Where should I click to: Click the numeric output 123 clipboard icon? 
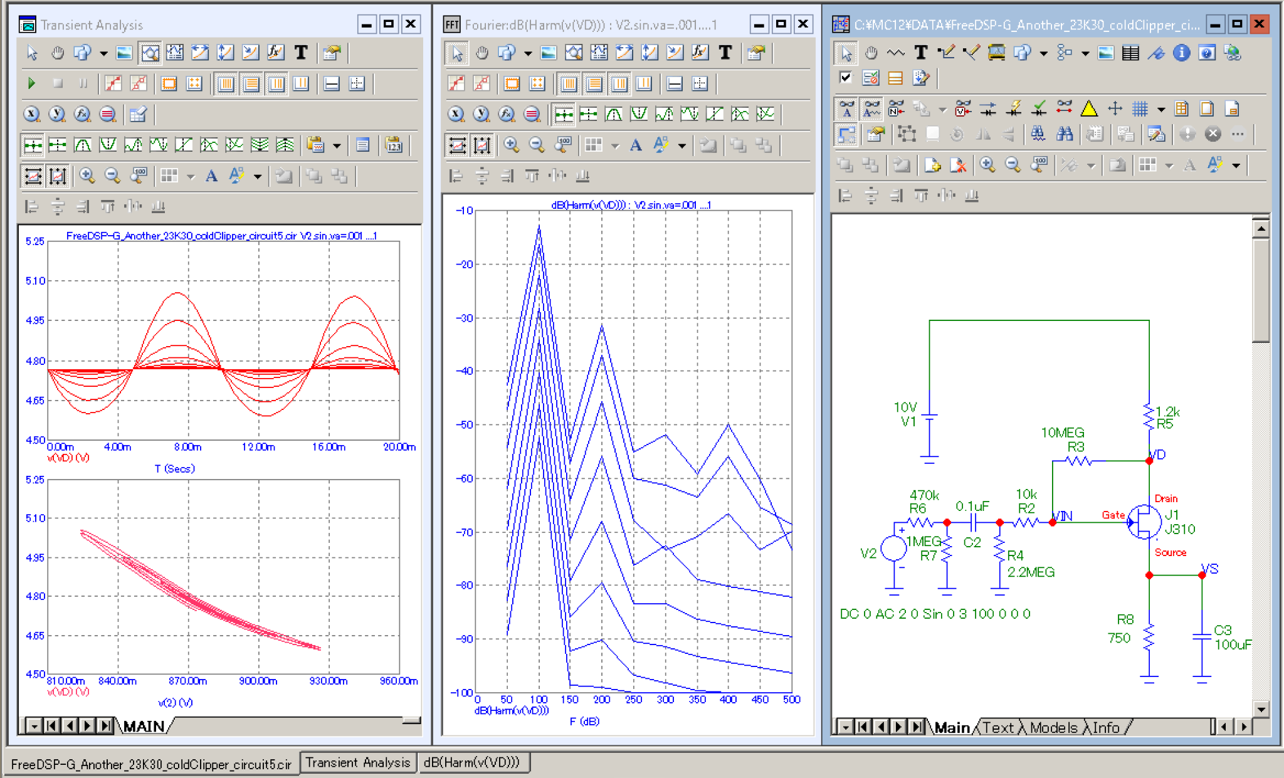tap(394, 145)
